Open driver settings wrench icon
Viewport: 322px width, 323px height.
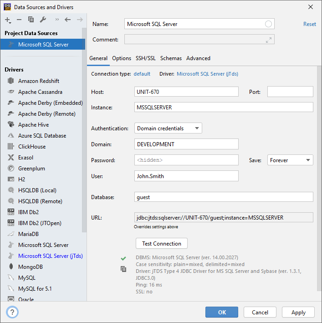(x=43, y=20)
